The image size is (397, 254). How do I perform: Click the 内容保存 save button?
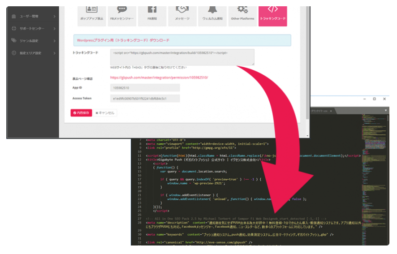tap(81, 113)
